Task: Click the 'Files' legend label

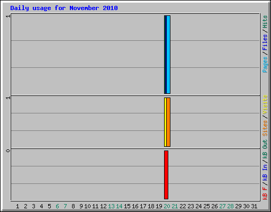Action: (x=265, y=42)
